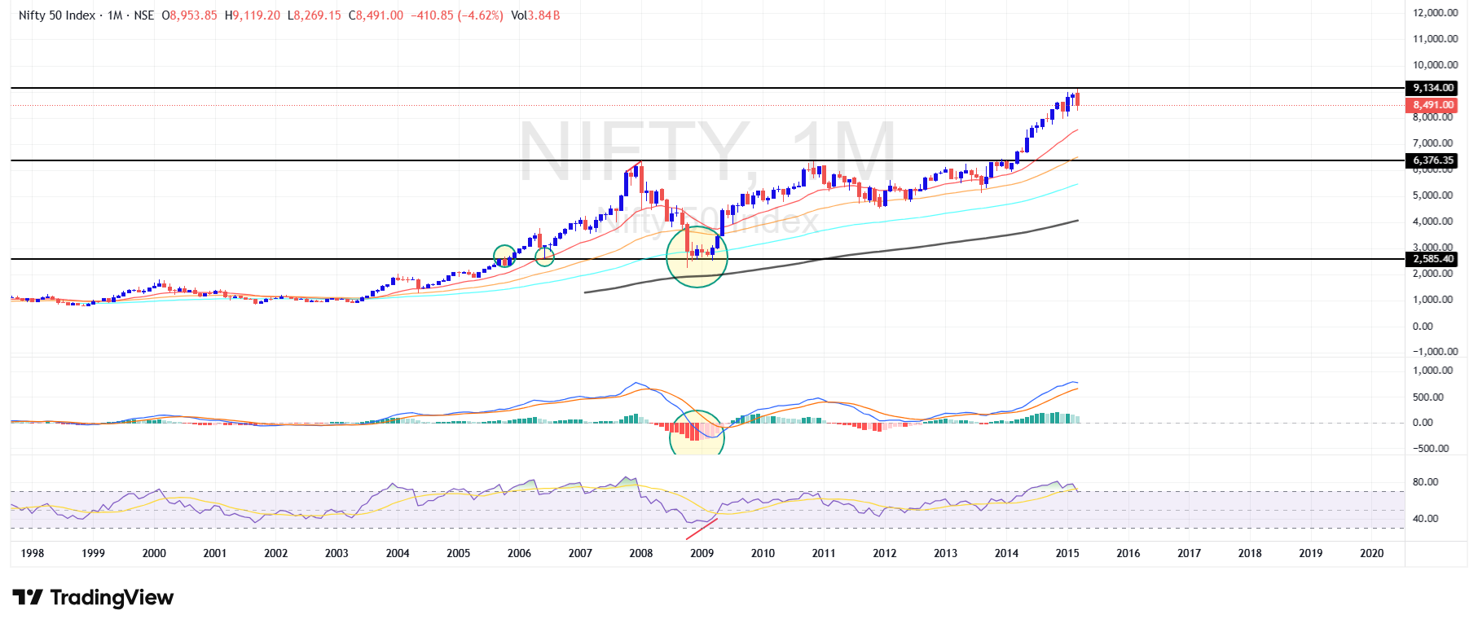Click the 2016 year on time axis
This screenshot has height=628, width=1478.
(x=1128, y=553)
